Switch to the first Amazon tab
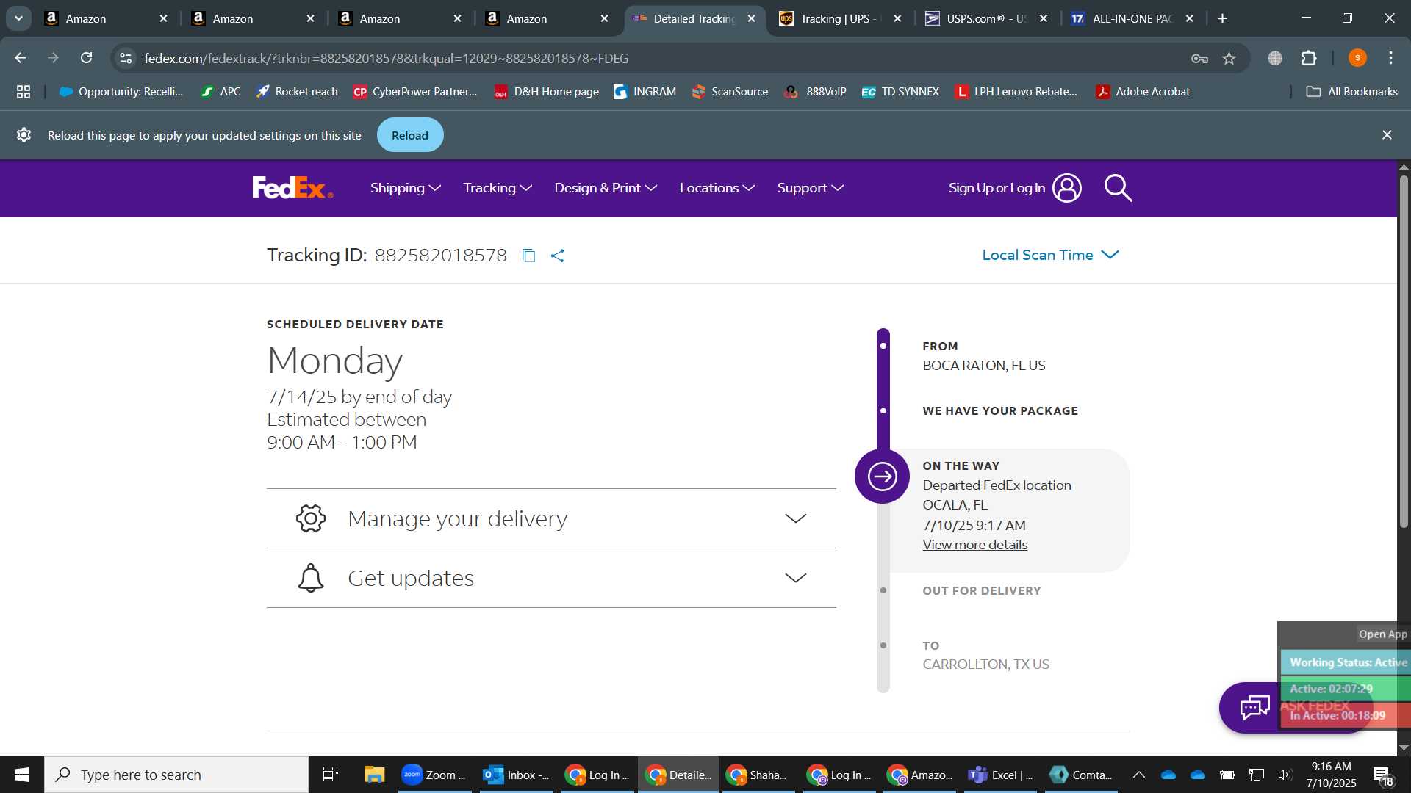 point(105,18)
